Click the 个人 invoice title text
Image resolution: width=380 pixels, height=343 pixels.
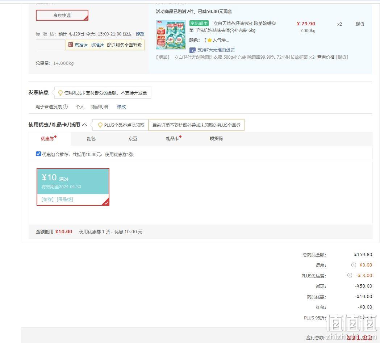tap(80, 106)
